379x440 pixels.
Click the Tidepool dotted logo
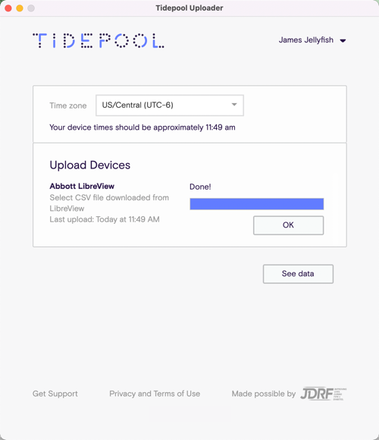pyautogui.click(x=99, y=41)
